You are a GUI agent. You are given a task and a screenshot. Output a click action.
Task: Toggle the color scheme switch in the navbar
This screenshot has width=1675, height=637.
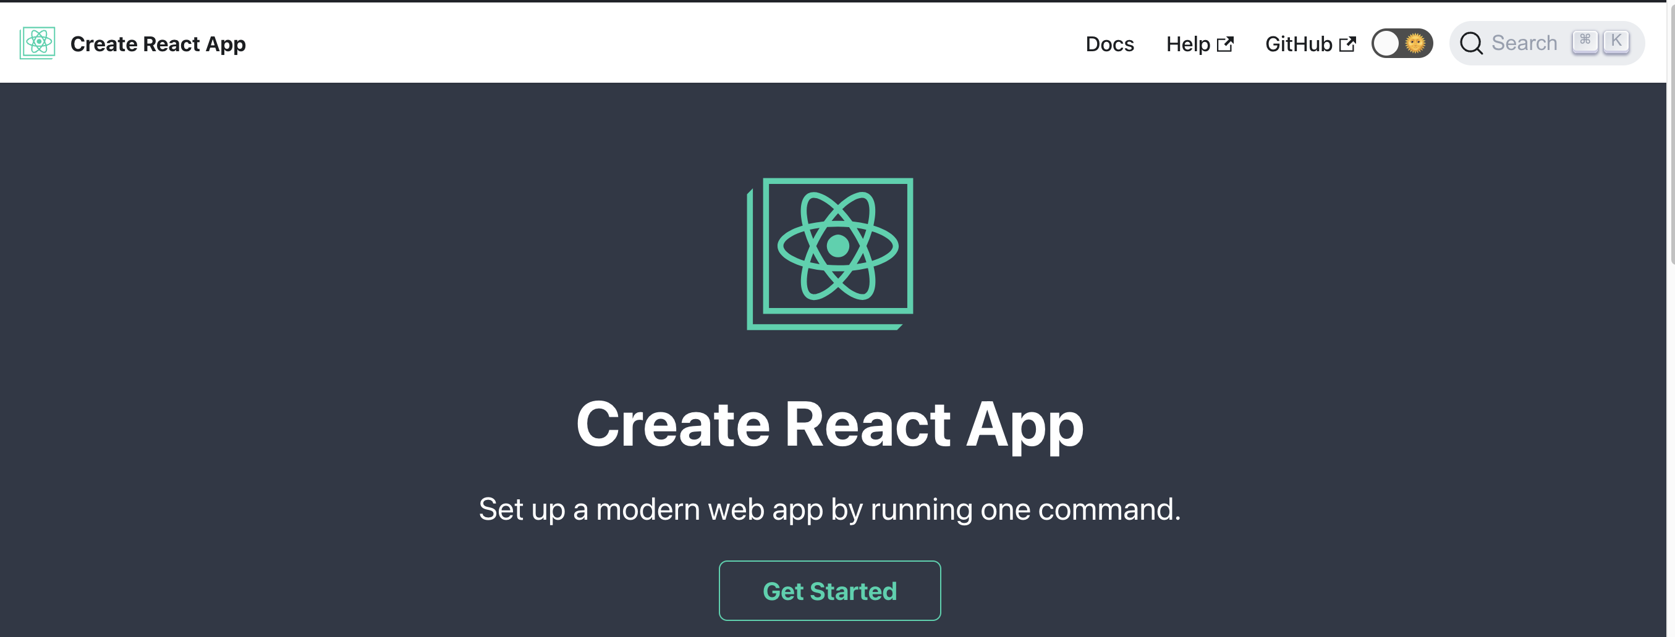pyautogui.click(x=1402, y=43)
